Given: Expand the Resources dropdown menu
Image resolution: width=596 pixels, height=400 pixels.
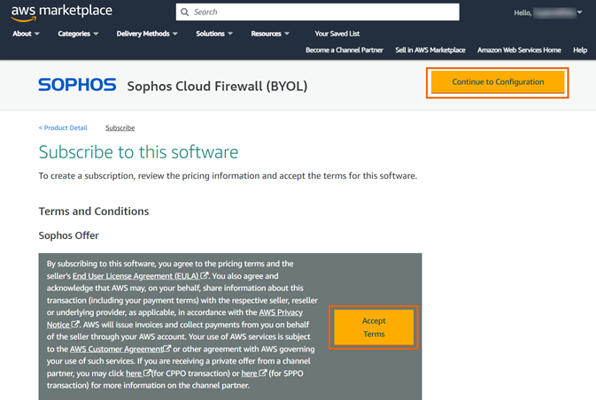Looking at the screenshot, I should [270, 34].
